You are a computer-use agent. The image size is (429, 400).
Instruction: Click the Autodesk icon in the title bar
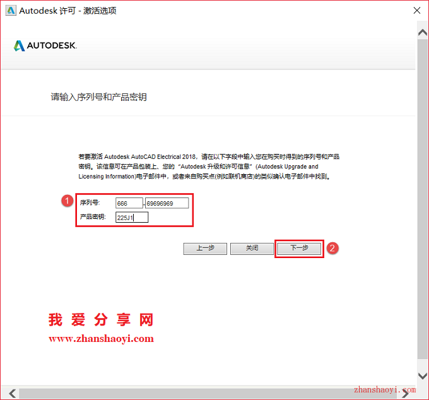(x=11, y=11)
